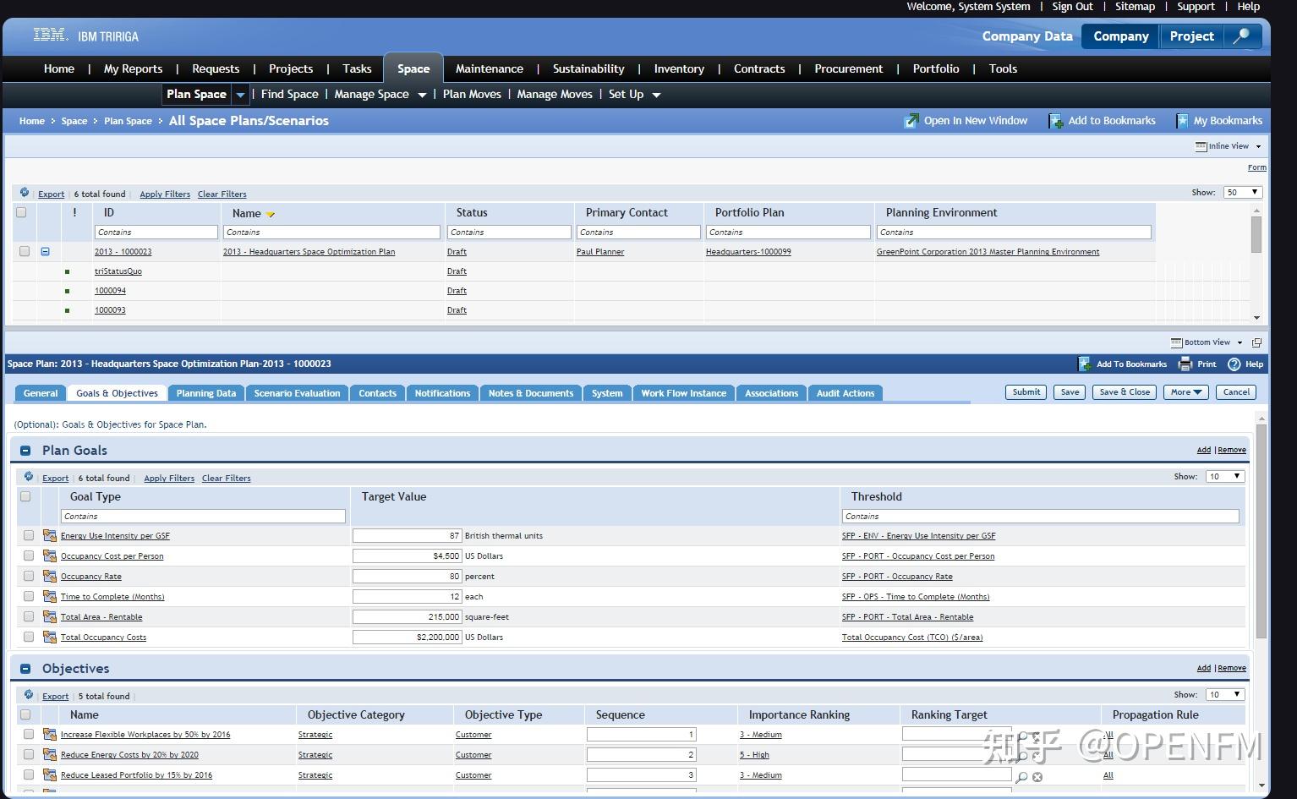The image size is (1297, 799).
Task: Open the Occupancy Rate goal record icon
Action: click(x=50, y=577)
